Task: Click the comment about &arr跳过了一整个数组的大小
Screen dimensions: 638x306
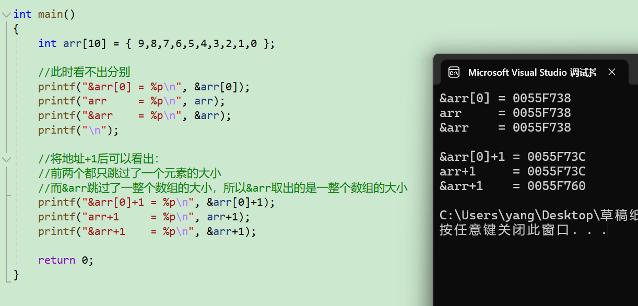Action: [223, 188]
